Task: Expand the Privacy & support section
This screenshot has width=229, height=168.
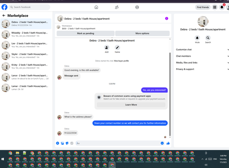Action: click(202, 69)
